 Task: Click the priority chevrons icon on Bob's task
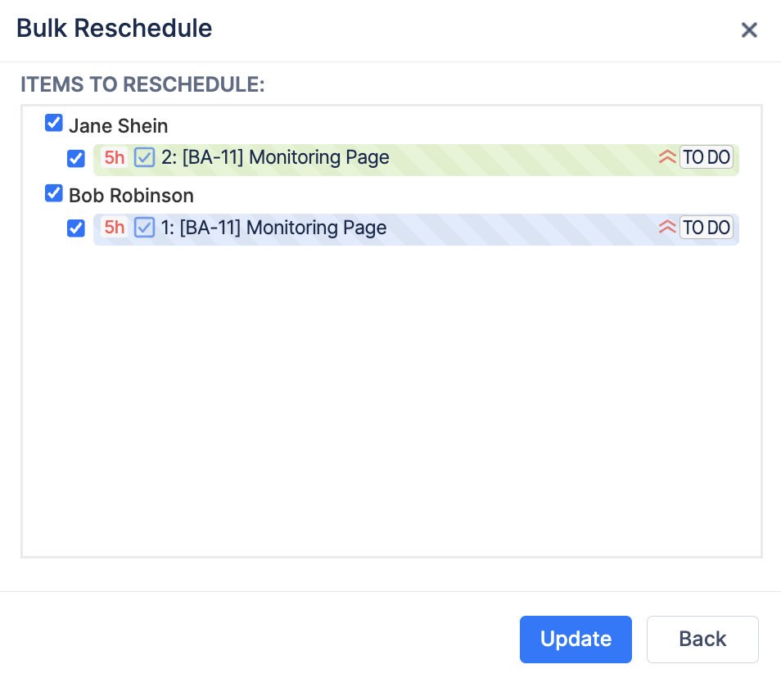667,227
